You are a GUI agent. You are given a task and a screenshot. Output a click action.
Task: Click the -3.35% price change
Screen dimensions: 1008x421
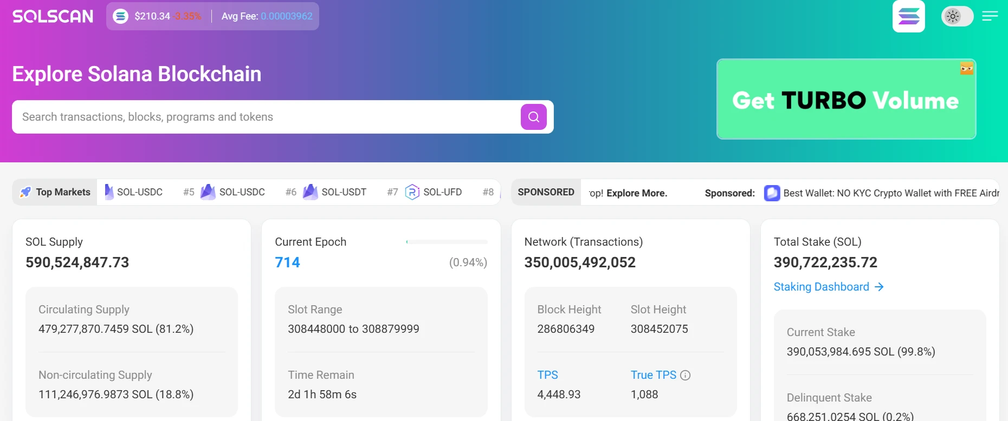click(188, 16)
